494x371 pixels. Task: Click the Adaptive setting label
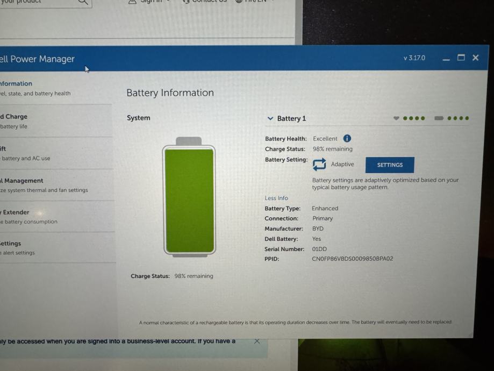coord(342,164)
